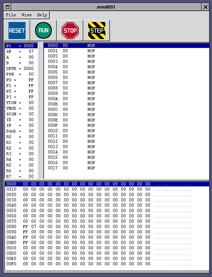Image resolution: width=212 pixels, height=277 pixels.
Task: Halt execution with the red STOP icon
Action: 70,31
